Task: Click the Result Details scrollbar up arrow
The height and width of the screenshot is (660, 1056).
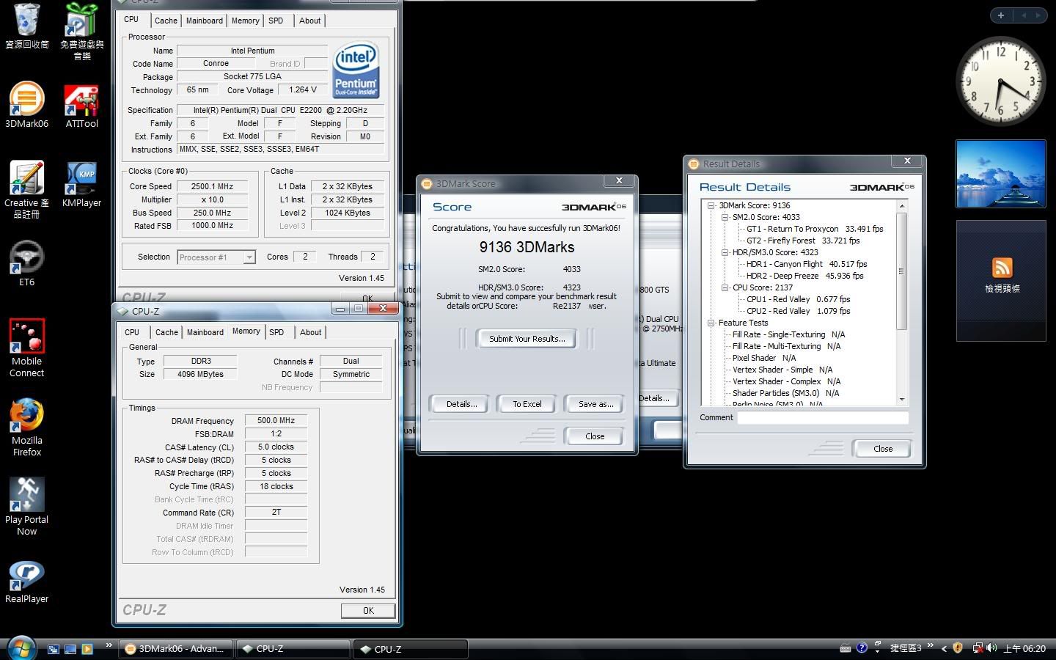Action: tap(901, 206)
